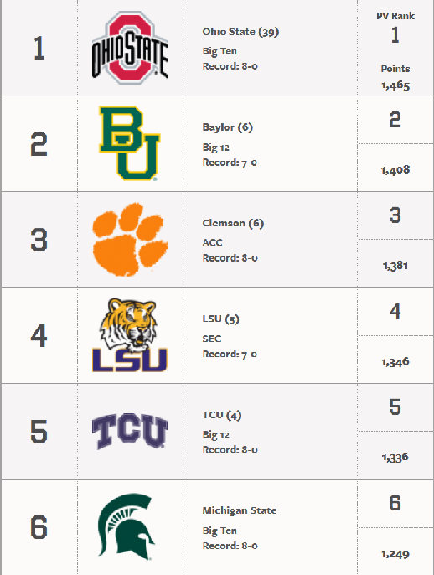Image resolution: width=434 pixels, height=575 pixels.
Task: Open the Clemson (6) team link
Action: 233,223
